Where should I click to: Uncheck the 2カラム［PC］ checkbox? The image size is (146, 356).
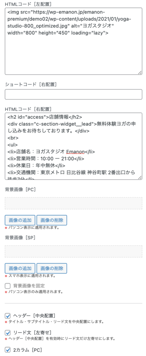8,350
